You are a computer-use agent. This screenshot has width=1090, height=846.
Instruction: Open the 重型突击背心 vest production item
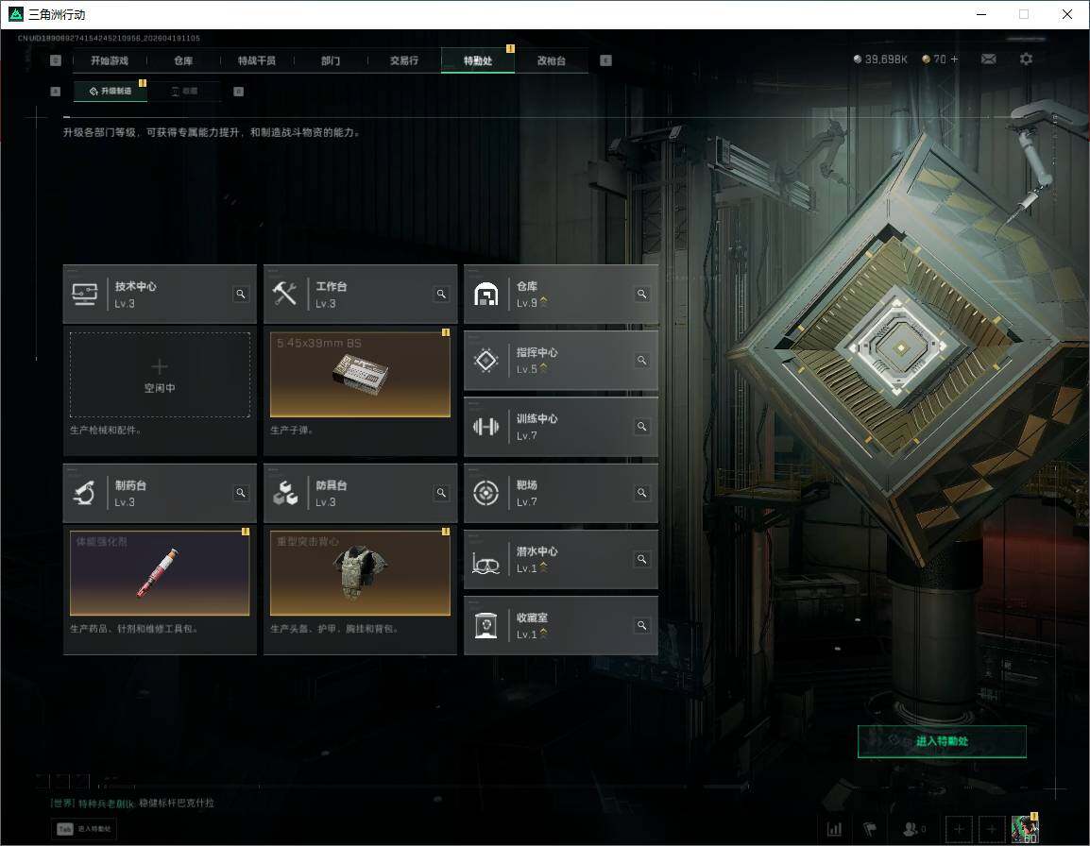click(x=360, y=573)
